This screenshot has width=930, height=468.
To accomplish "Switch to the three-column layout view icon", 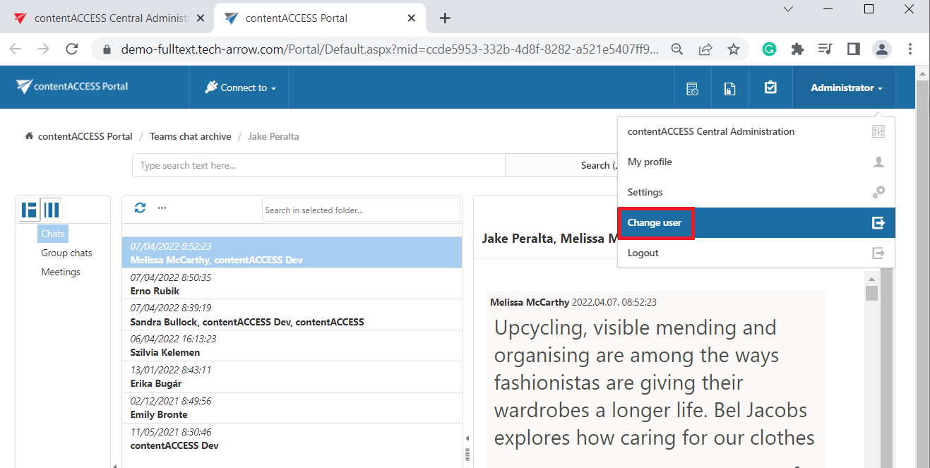I will pos(52,210).
